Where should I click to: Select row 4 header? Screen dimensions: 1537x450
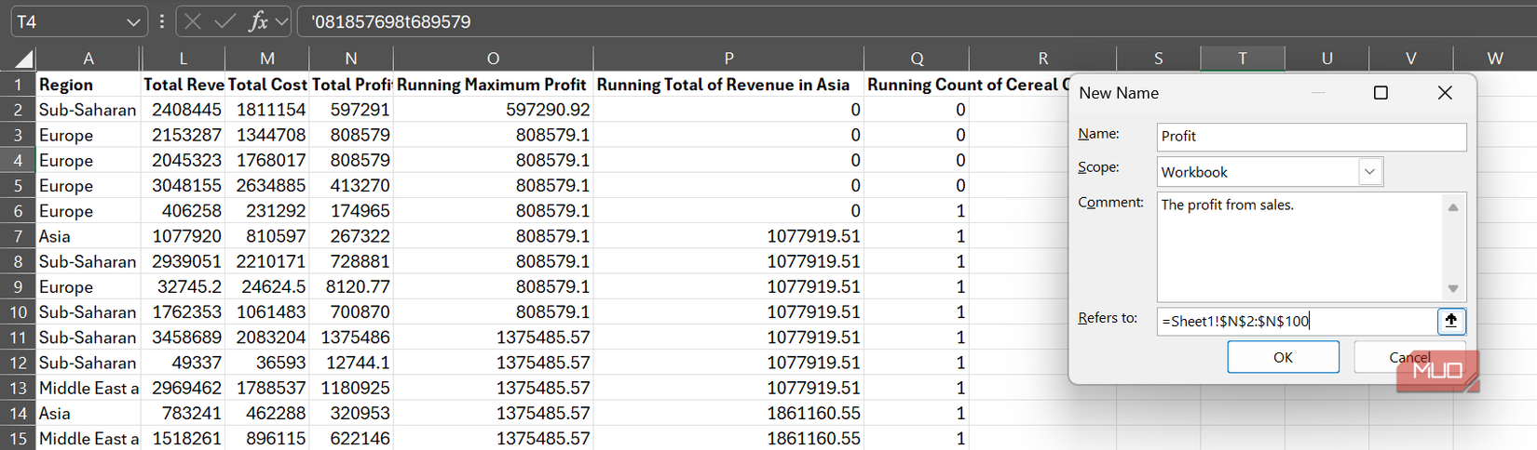(x=18, y=160)
